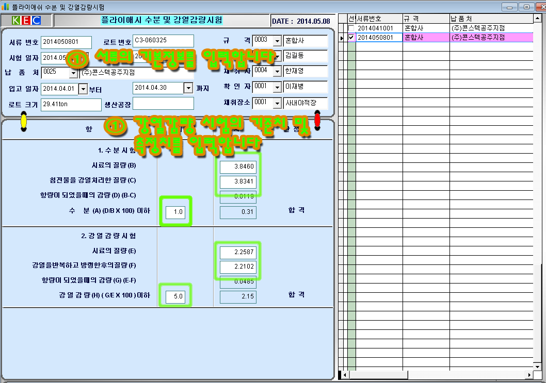Click the KEC logo icon

27,21
